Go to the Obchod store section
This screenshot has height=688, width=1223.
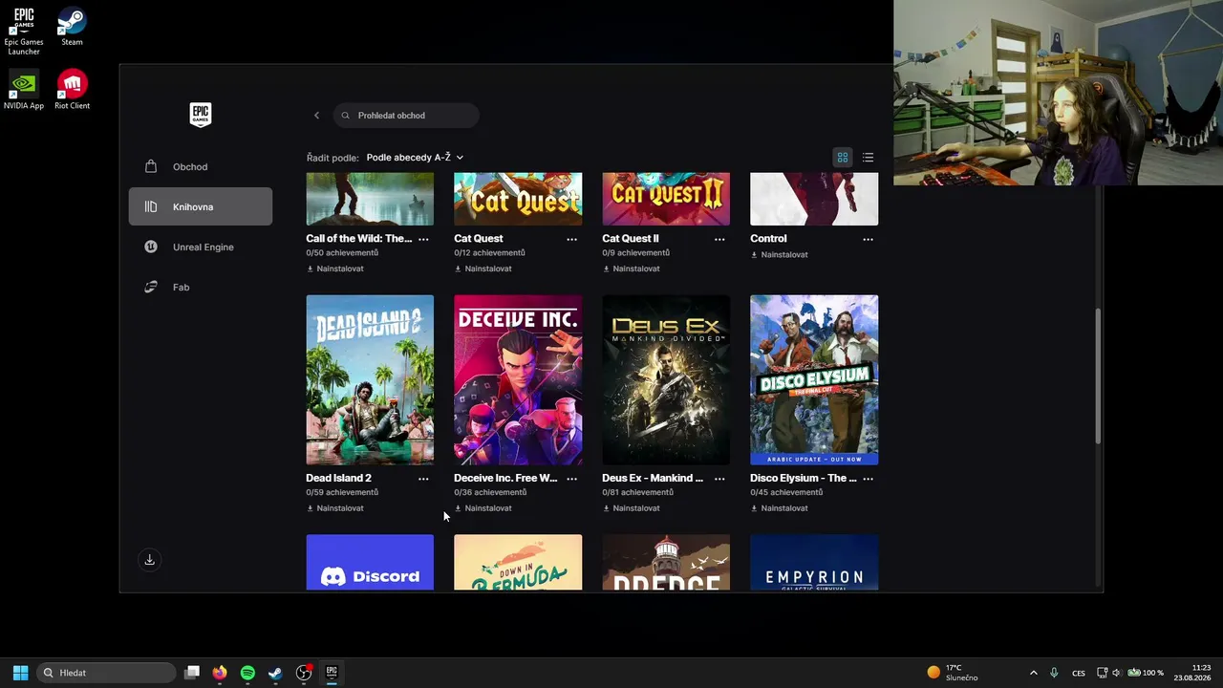[201, 167]
